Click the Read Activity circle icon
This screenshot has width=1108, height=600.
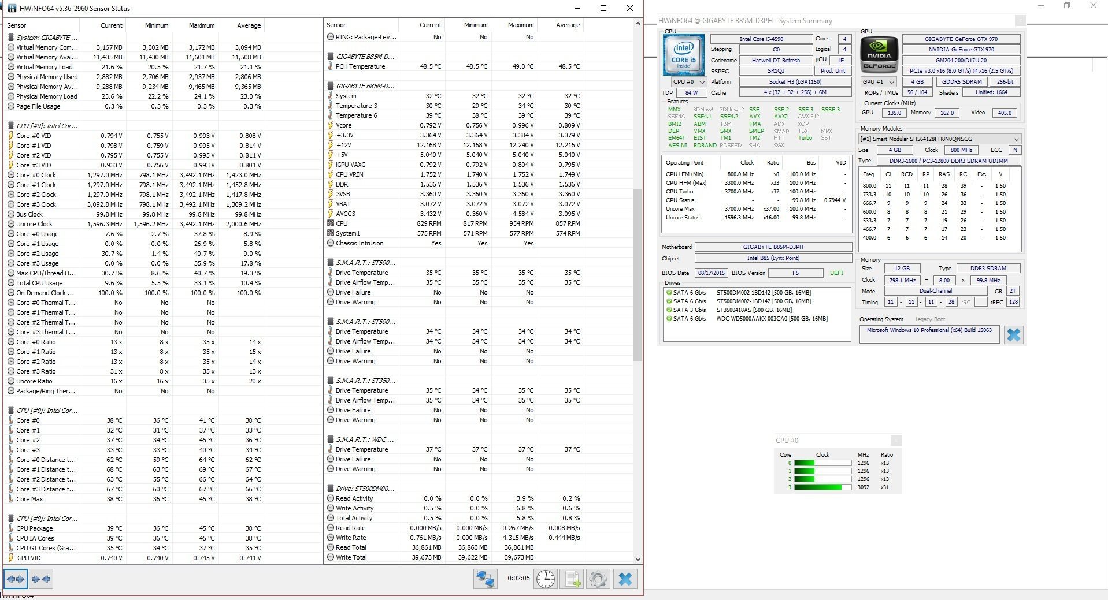[331, 498]
